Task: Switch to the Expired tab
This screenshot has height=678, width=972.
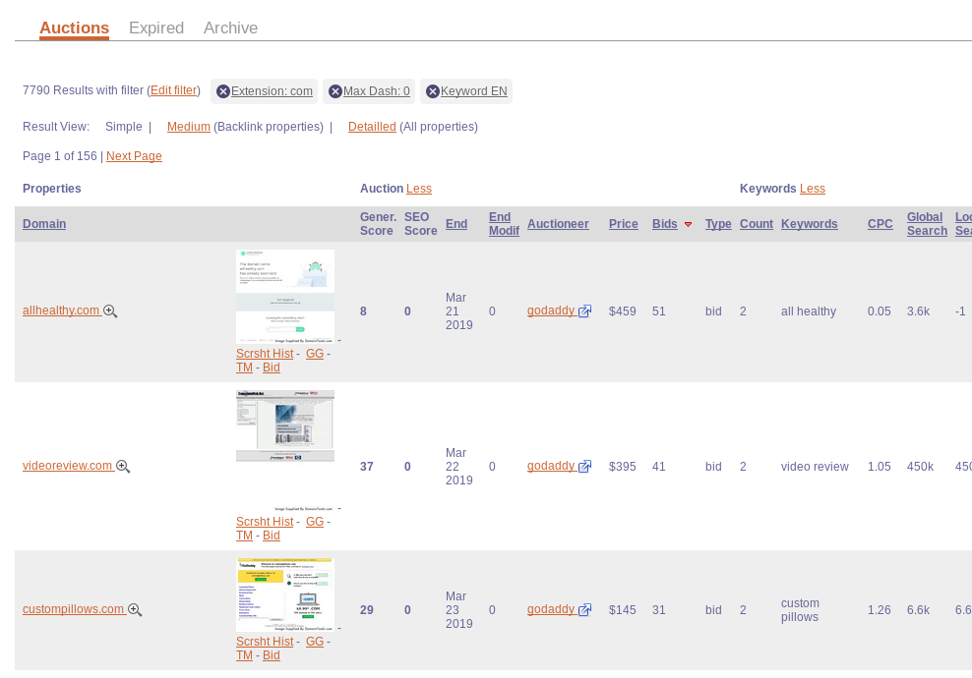Action: pos(156,28)
